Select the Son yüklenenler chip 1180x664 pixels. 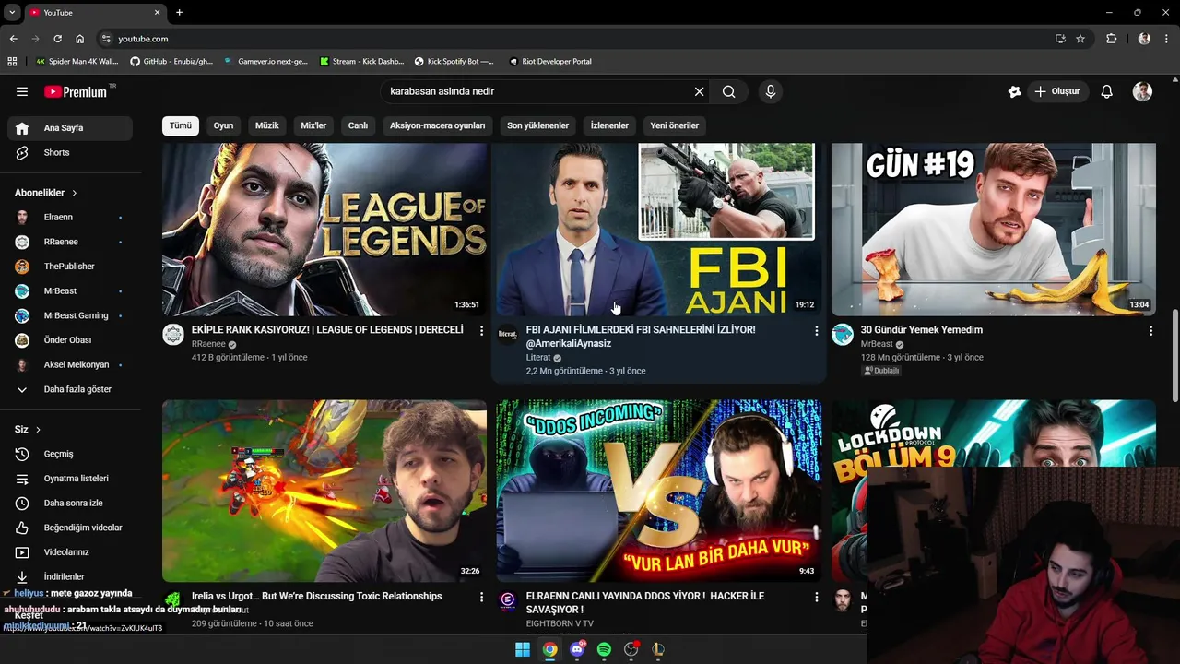537,125
